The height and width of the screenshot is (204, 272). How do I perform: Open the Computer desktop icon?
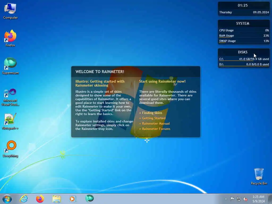tap(10, 11)
